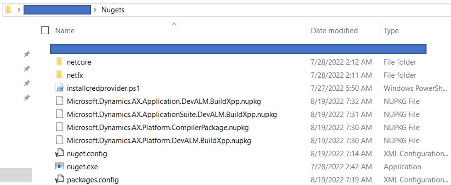
Task: Click the nuget.config file icon
Action: click(59, 154)
